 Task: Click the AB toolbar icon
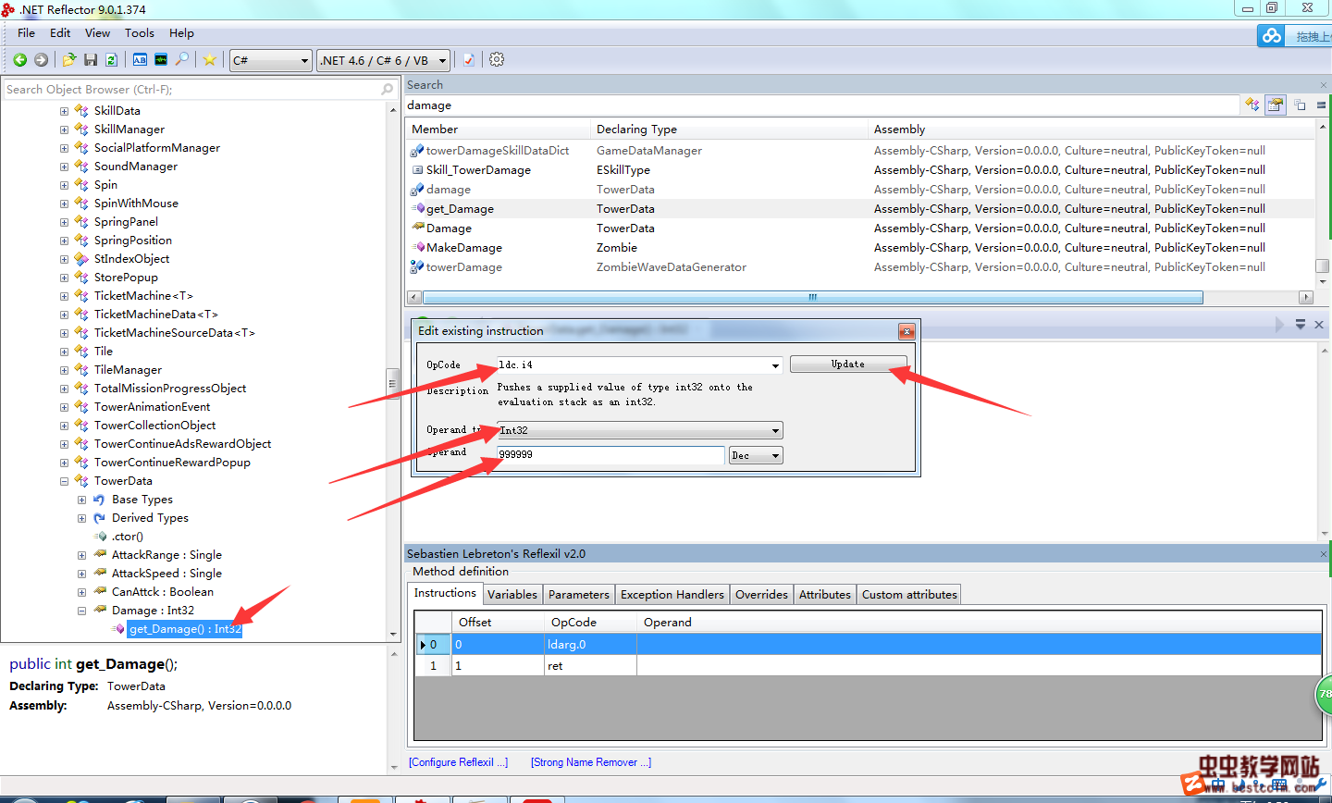click(140, 60)
